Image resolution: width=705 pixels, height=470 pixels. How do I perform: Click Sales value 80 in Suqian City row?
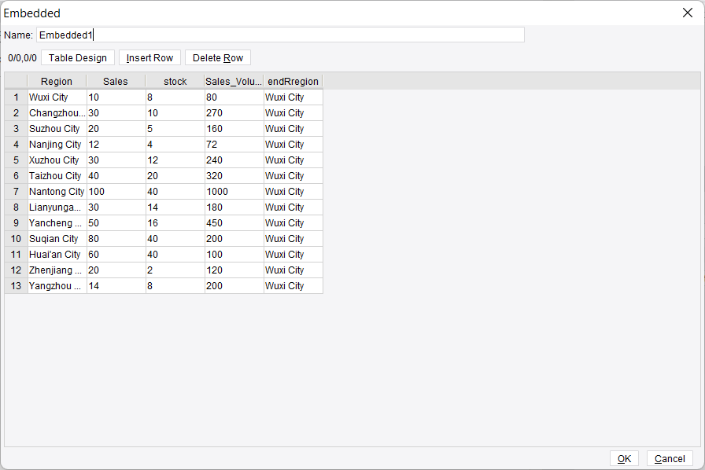(x=116, y=239)
